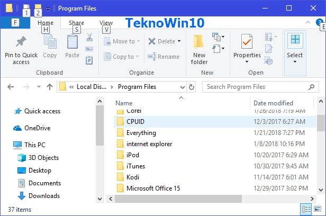The image size is (326, 216).
Task: Click the horizontal scrollbar thumb
Action: point(178,199)
